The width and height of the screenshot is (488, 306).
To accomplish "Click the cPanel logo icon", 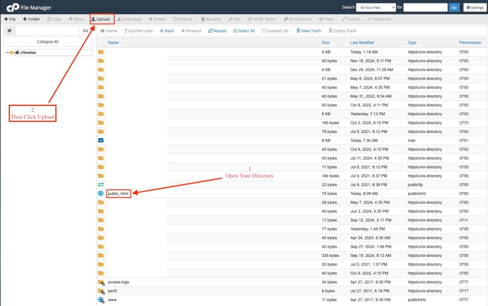I will [x=13, y=8].
